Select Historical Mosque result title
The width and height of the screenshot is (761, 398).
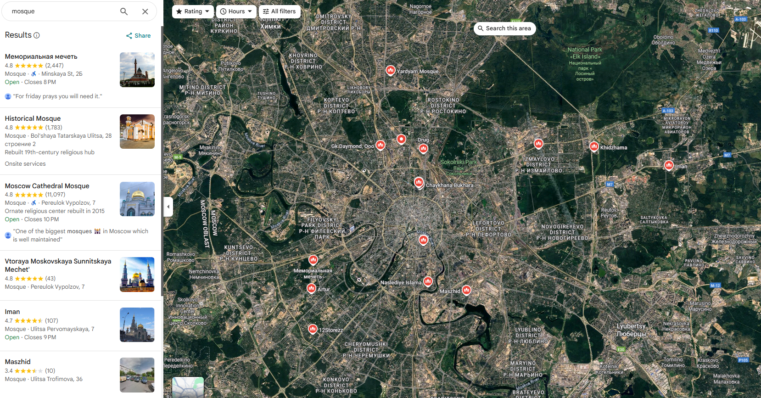click(x=33, y=118)
